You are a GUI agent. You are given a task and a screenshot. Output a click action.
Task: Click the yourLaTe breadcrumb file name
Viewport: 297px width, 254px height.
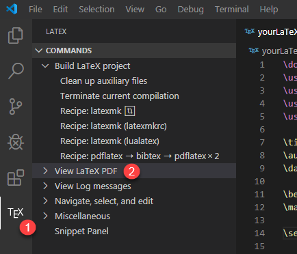coord(279,51)
